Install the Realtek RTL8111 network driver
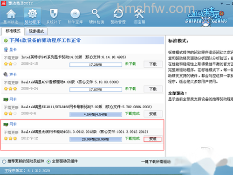The height and width of the screenshot is (175, 233). tap(153, 114)
